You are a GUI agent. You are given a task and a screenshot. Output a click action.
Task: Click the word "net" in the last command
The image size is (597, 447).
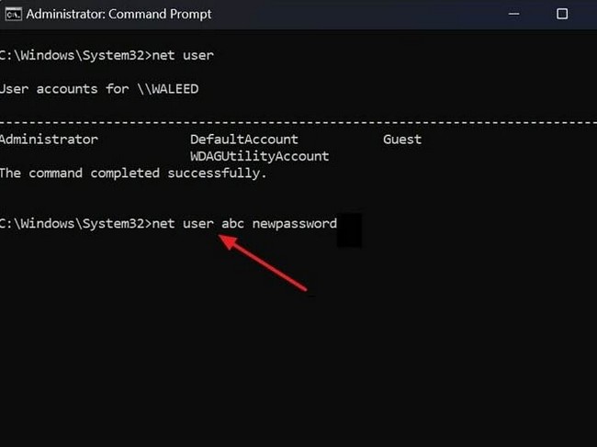click(x=166, y=223)
